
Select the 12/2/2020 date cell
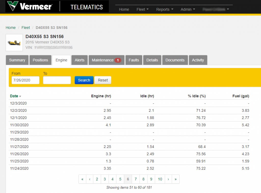(18, 110)
